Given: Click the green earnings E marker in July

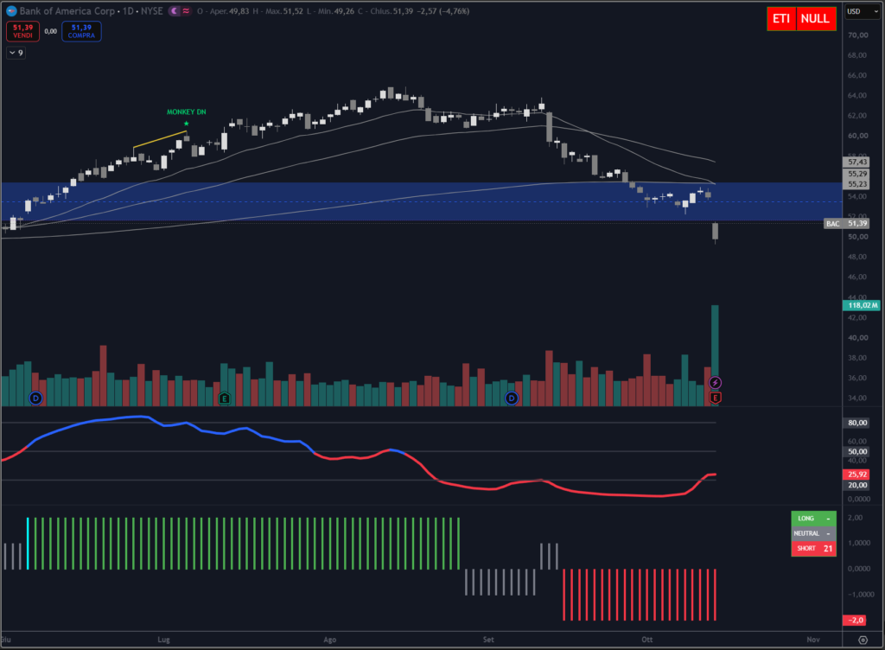Looking at the screenshot, I should click(224, 398).
